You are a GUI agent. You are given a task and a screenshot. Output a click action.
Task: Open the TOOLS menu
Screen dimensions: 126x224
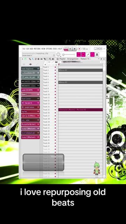(55, 49)
